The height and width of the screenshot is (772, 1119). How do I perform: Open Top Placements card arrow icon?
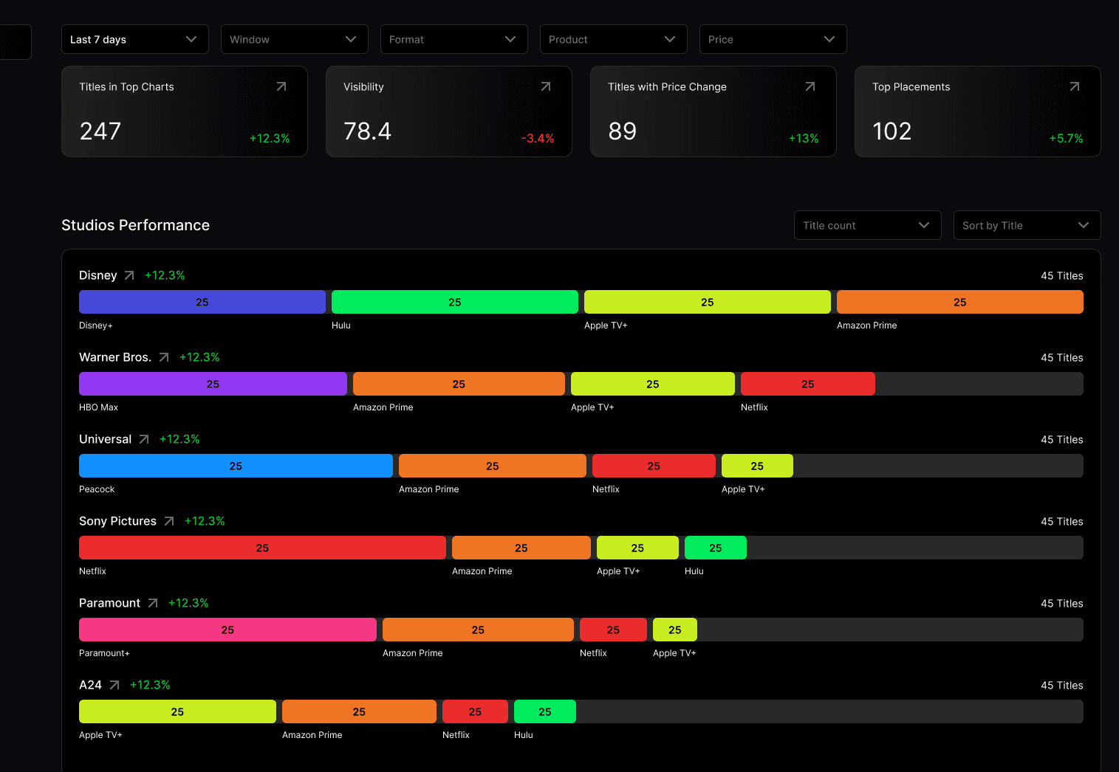[1075, 86]
